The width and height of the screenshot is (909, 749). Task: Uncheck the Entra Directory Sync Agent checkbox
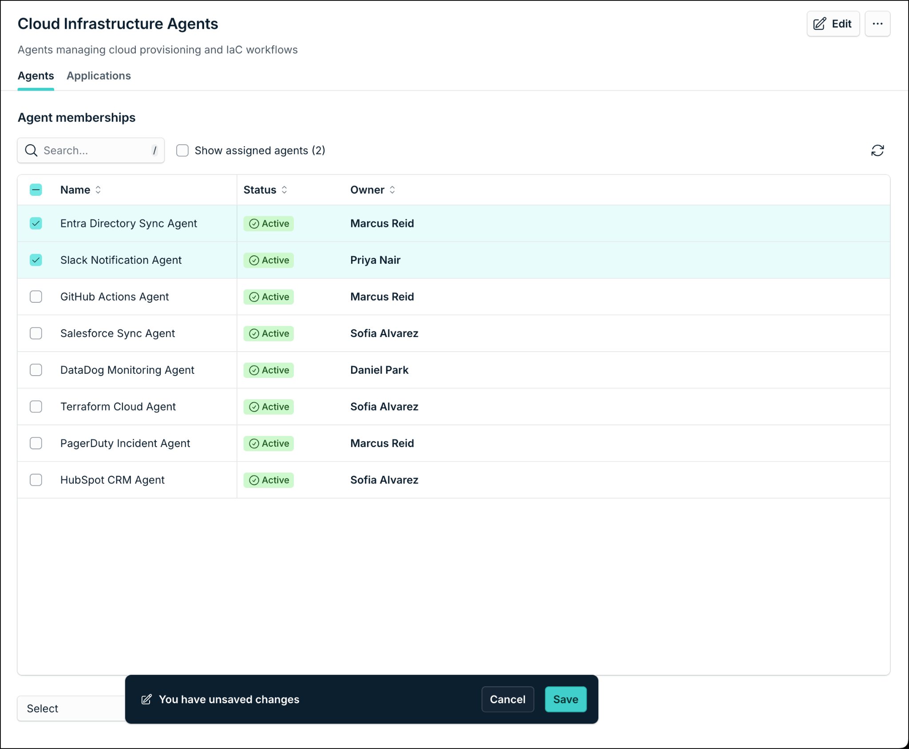point(36,223)
